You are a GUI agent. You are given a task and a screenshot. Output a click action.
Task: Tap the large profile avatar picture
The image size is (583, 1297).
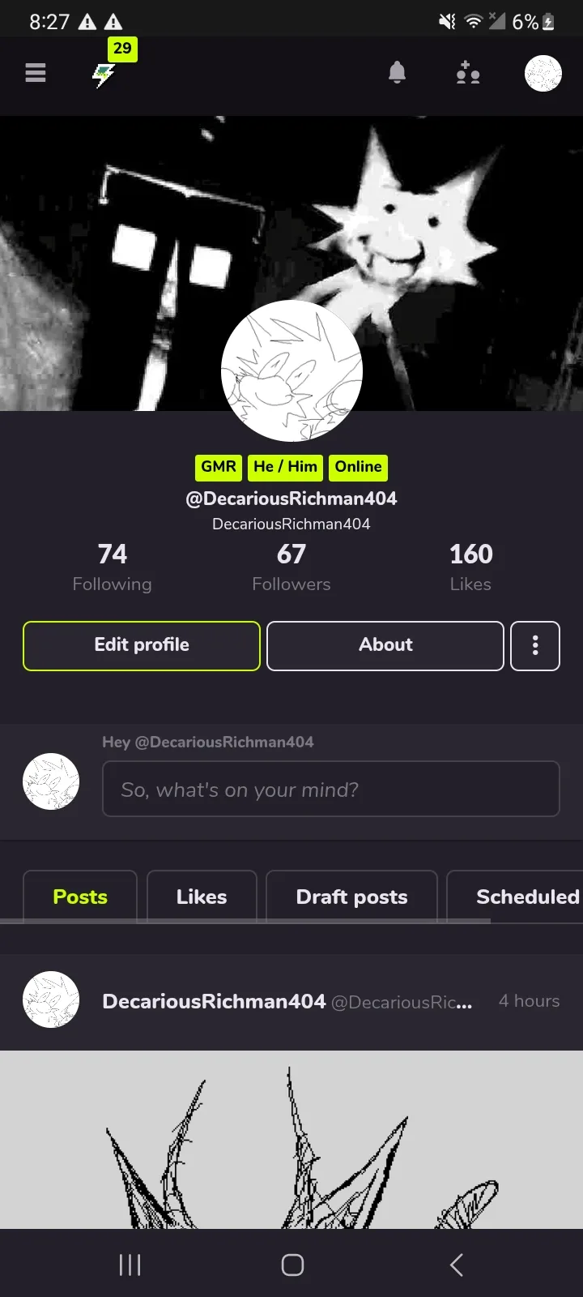coord(291,371)
